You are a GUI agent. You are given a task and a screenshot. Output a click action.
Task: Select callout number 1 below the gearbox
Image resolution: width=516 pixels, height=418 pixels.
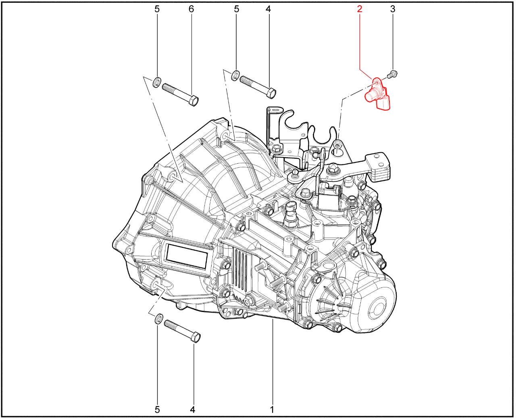pos(272,409)
